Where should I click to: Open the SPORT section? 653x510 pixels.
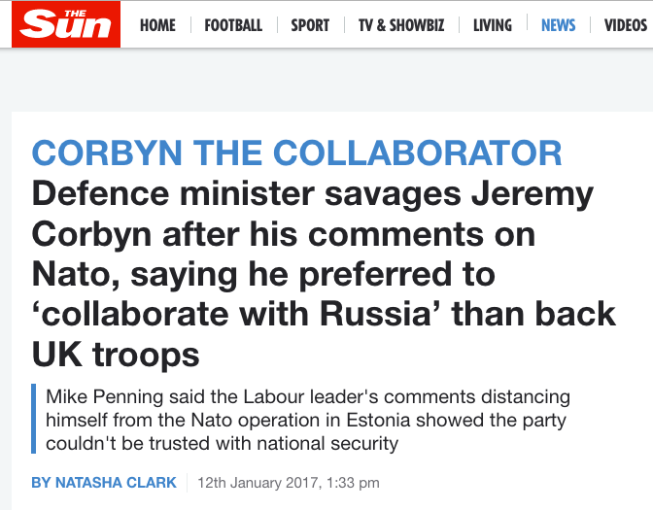coord(310,25)
